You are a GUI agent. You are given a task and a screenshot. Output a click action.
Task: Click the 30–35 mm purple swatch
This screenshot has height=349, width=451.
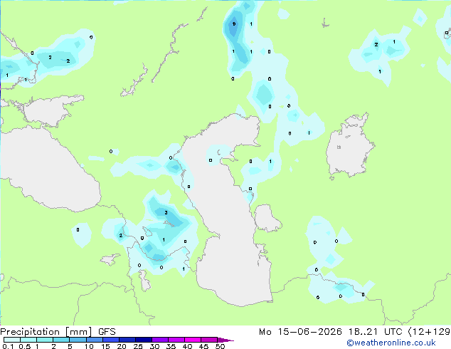159,340
